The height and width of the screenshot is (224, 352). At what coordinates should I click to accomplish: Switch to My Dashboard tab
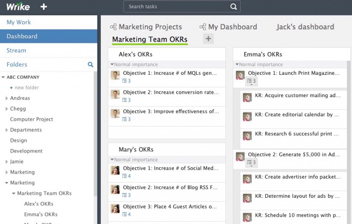click(x=233, y=27)
